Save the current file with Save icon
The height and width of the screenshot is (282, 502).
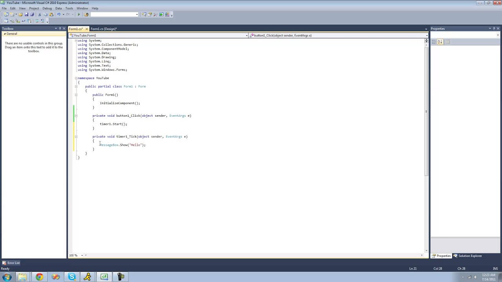pos(26,14)
